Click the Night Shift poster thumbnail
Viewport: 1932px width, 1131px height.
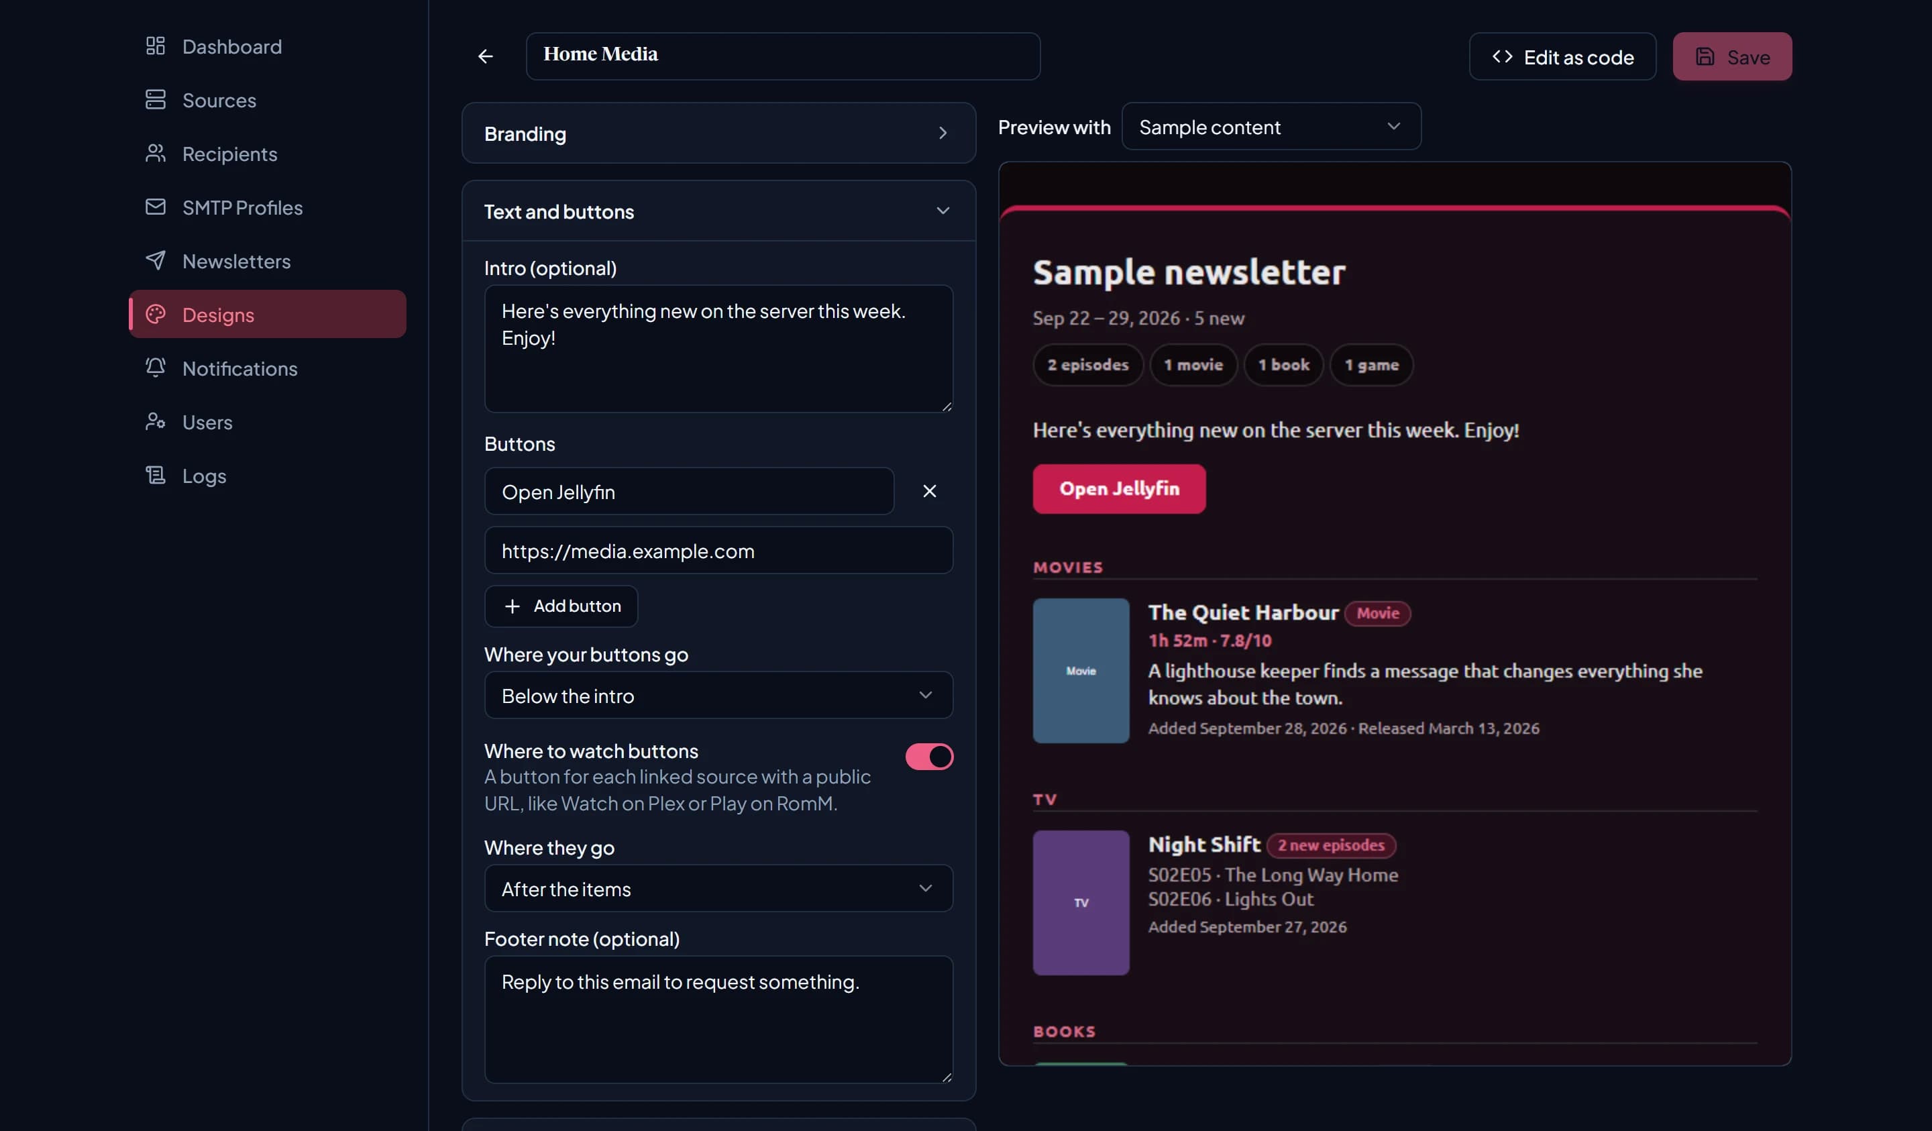pos(1080,904)
